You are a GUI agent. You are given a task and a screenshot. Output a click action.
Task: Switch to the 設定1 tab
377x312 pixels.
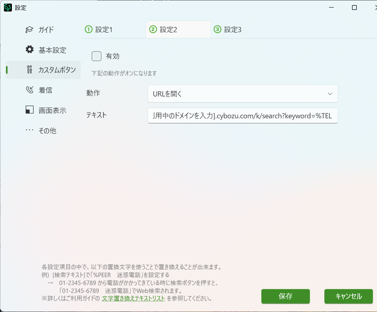click(x=104, y=30)
